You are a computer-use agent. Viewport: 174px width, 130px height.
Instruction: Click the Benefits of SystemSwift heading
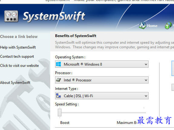click(76, 36)
